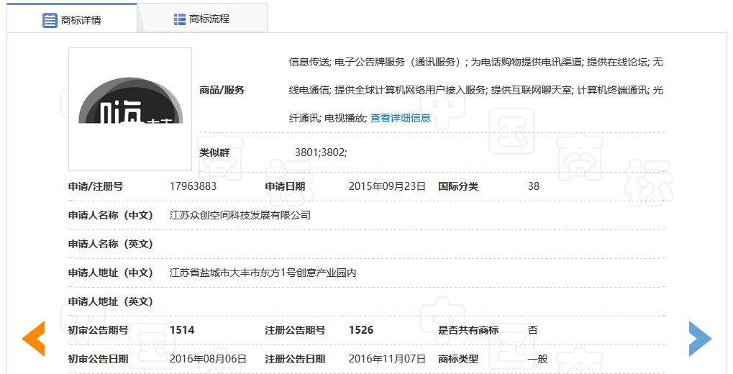Click the 申请人地址（中文） label
This screenshot has height=374, width=733.
111,273
